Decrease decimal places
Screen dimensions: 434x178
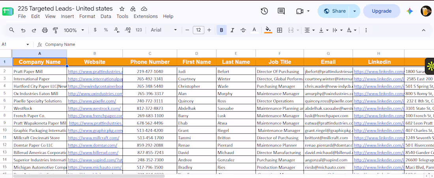pyautogui.click(x=117, y=30)
